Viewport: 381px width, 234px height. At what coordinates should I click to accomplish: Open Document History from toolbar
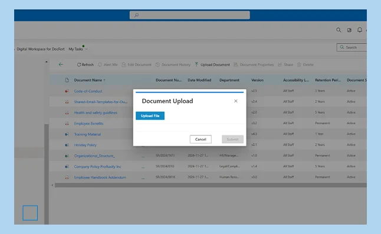pyautogui.click(x=173, y=65)
